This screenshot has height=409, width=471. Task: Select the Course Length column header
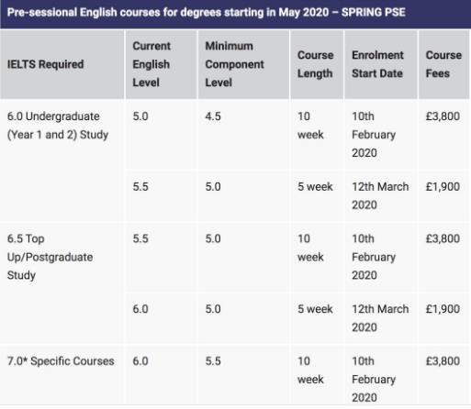tap(317, 64)
